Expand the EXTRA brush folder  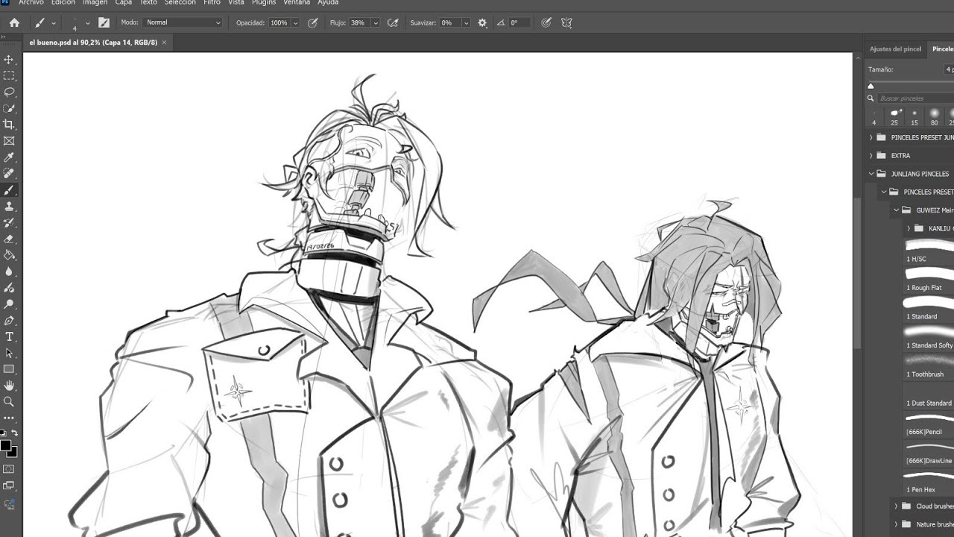[871, 155]
